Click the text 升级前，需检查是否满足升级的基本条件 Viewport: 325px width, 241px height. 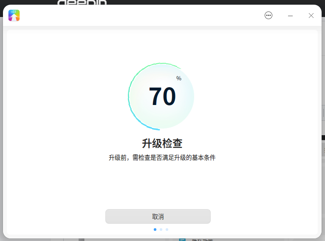[x=162, y=158]
